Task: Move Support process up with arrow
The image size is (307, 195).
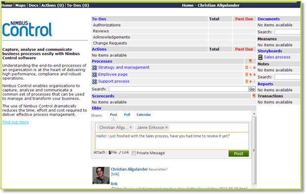Action: coord(251,82)
